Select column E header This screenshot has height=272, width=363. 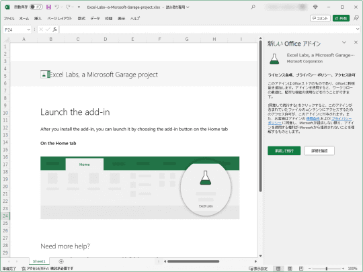132,40
